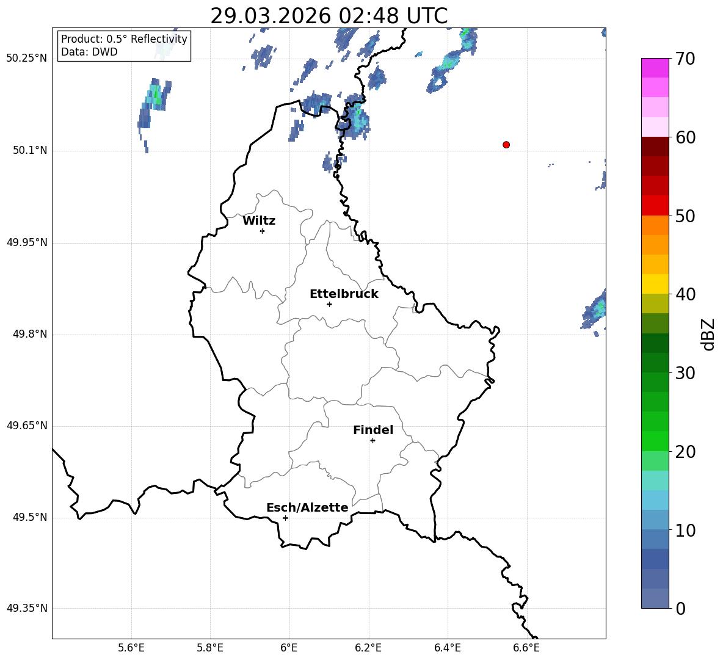Image resolution: width=723 pixels, height=660 pixels.
Task: Click the 6°E longitude label
Action: (x=289, y=648)
